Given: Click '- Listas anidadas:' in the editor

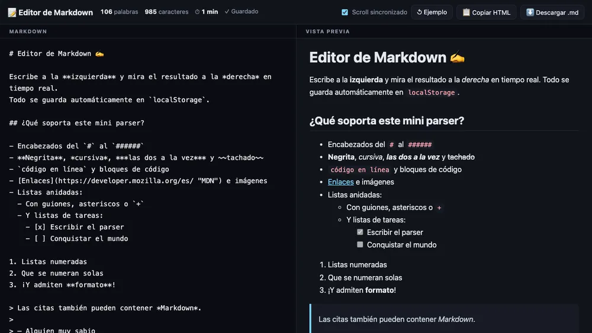Looking at the screenshot, I should [x=46, y=192].
